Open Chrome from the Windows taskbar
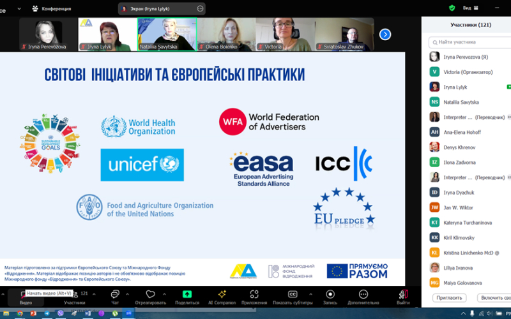This screenshot has height=319, width=511. click(20, 313)
